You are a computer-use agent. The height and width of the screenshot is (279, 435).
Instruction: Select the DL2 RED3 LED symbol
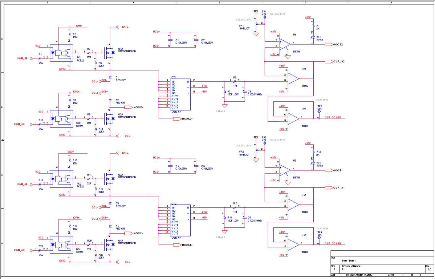[x=314, y=163]
